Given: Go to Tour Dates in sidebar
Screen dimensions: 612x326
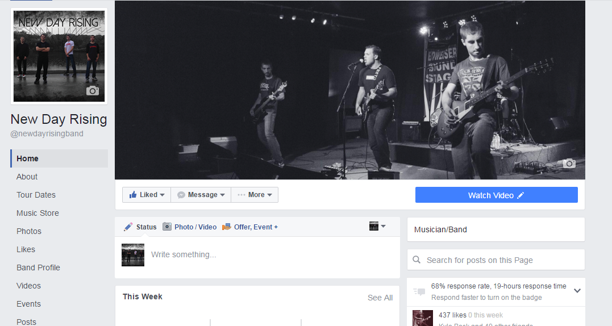Looking at the screenshot, I should [36, 195].
